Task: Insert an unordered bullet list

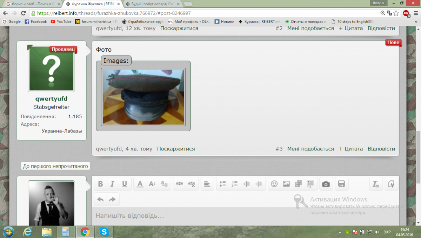Action: pyautogui.click(x=223, y=184)
